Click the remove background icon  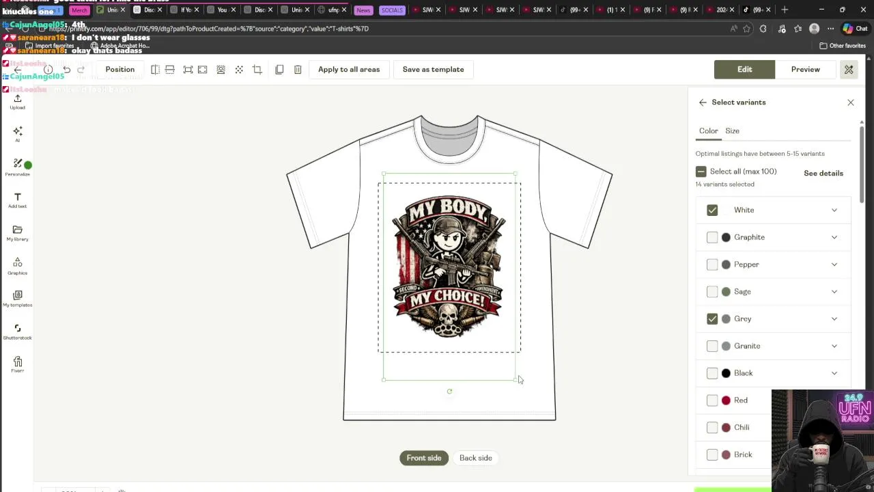tap(221, 70)
